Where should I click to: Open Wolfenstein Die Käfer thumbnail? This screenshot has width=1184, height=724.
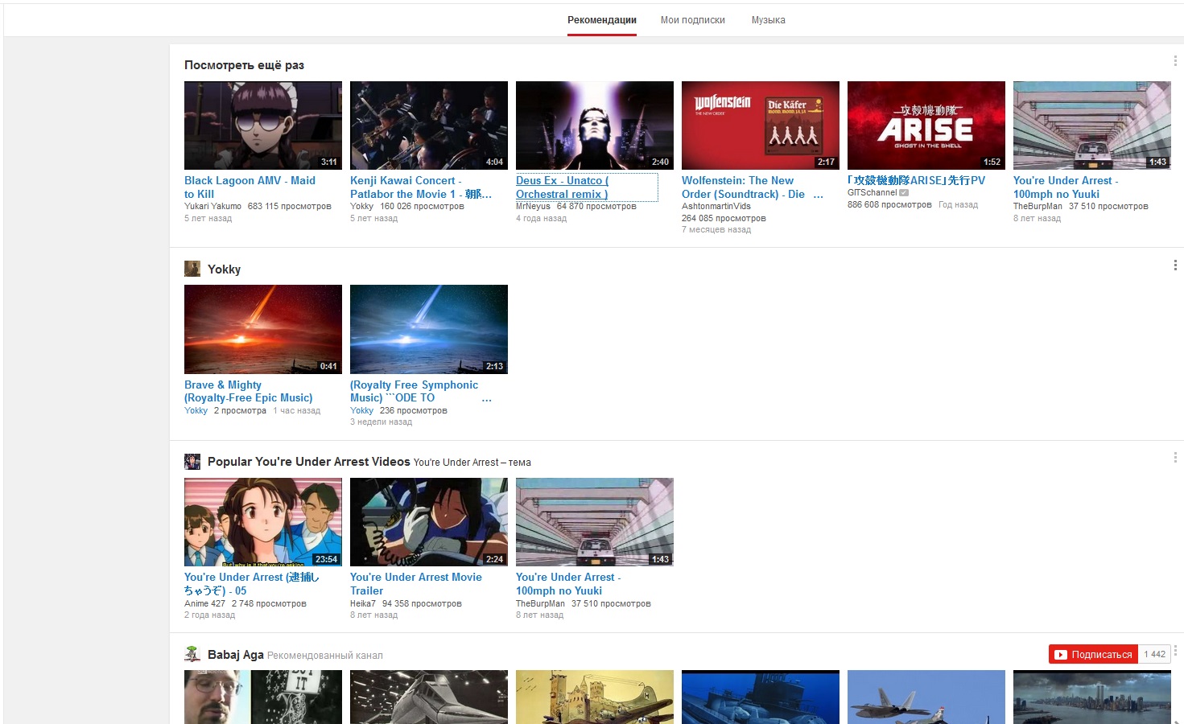point(761,125)
